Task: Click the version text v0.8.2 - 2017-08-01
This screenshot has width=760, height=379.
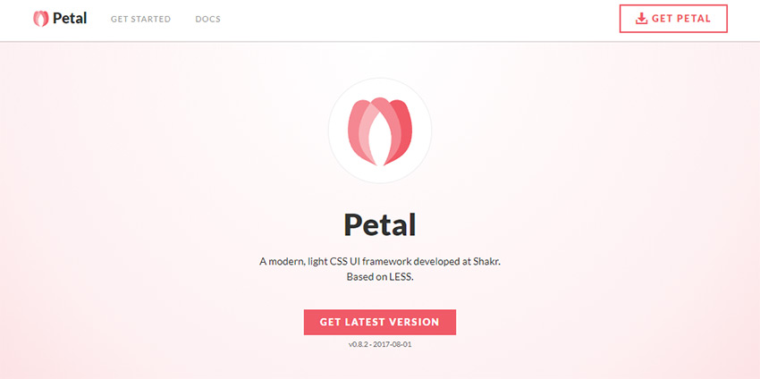Action: click(x=380, y=345)
